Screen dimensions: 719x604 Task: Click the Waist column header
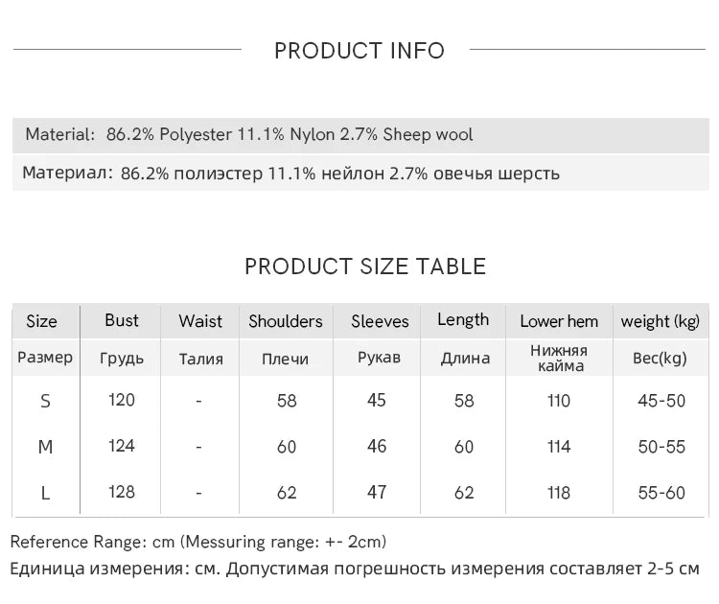[x=200, y=321]
